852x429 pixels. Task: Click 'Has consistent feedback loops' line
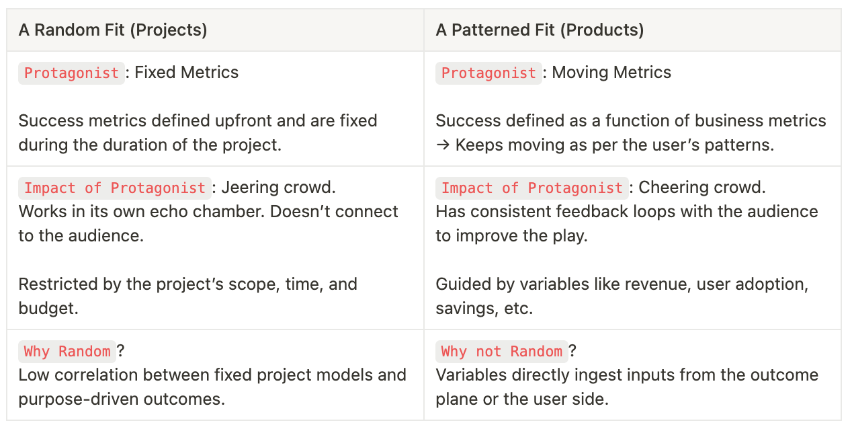[627, 223]
